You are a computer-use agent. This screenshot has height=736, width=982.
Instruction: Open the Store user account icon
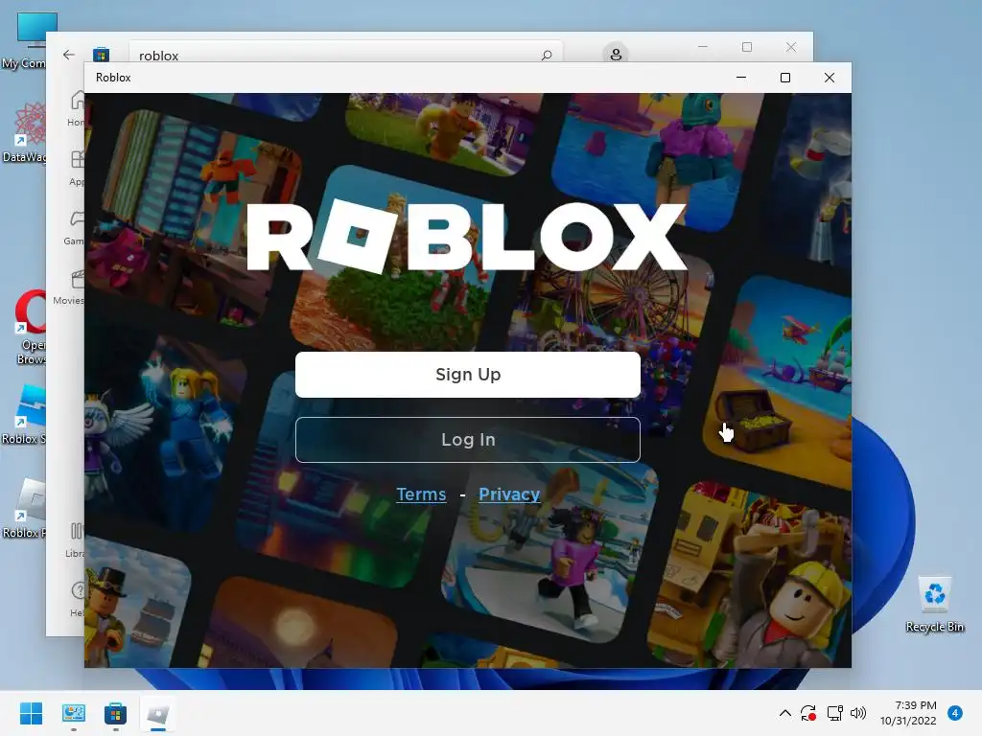pos(616,54)
